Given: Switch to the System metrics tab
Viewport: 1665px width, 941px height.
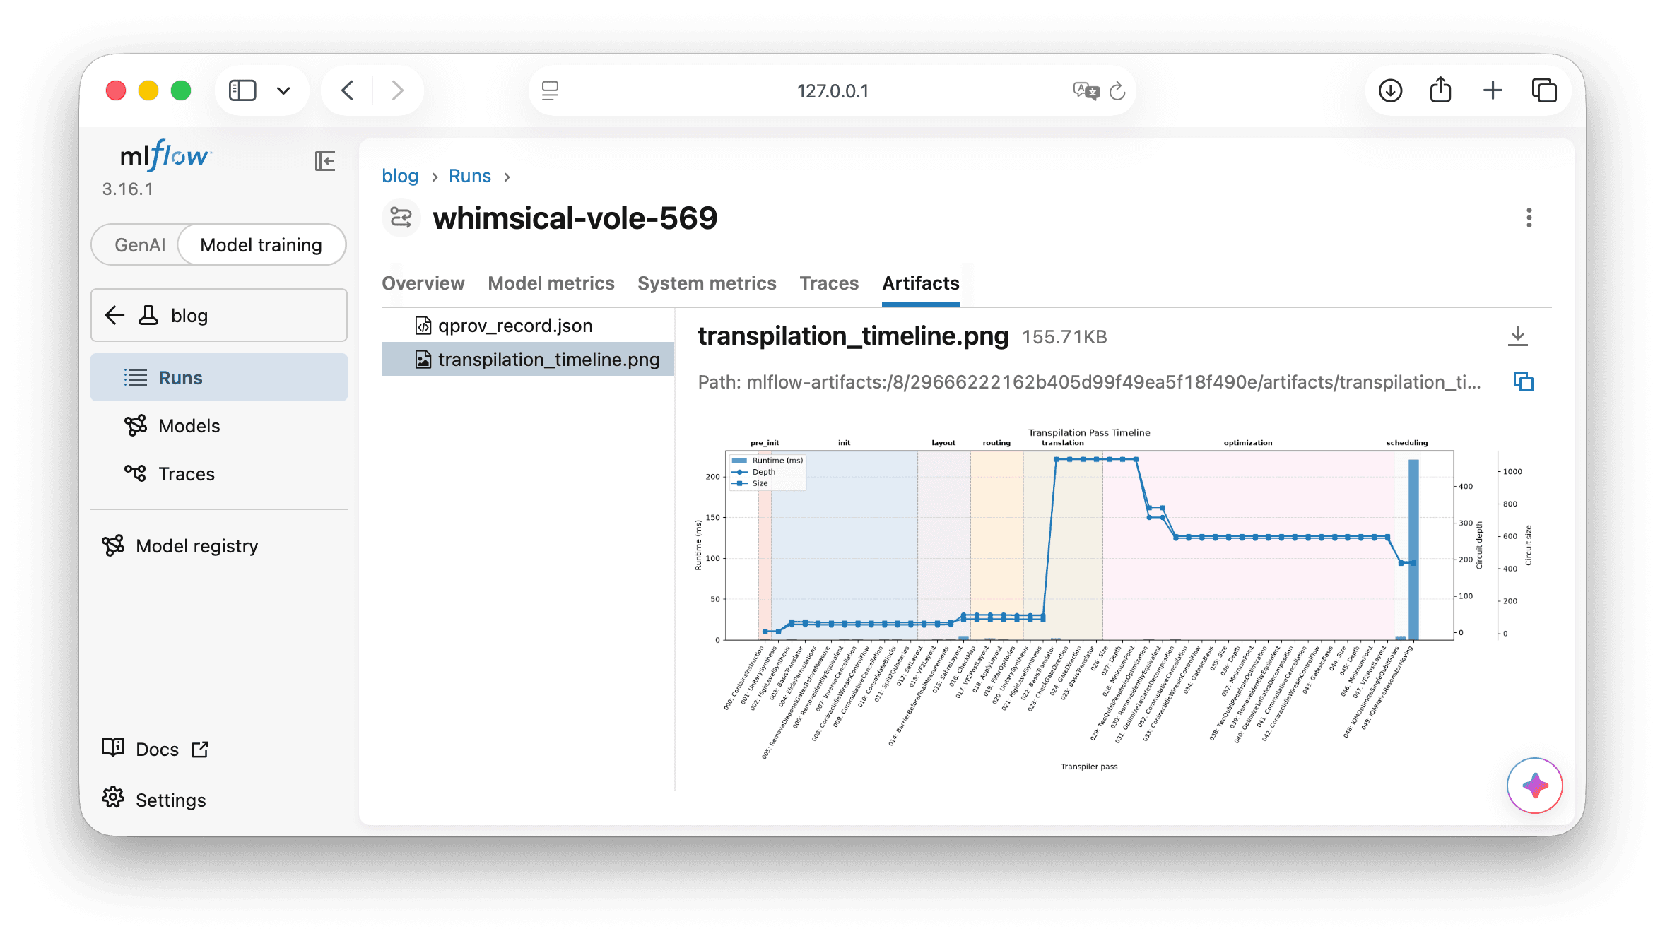Looking at the screenshot, I should pos(707,283).
